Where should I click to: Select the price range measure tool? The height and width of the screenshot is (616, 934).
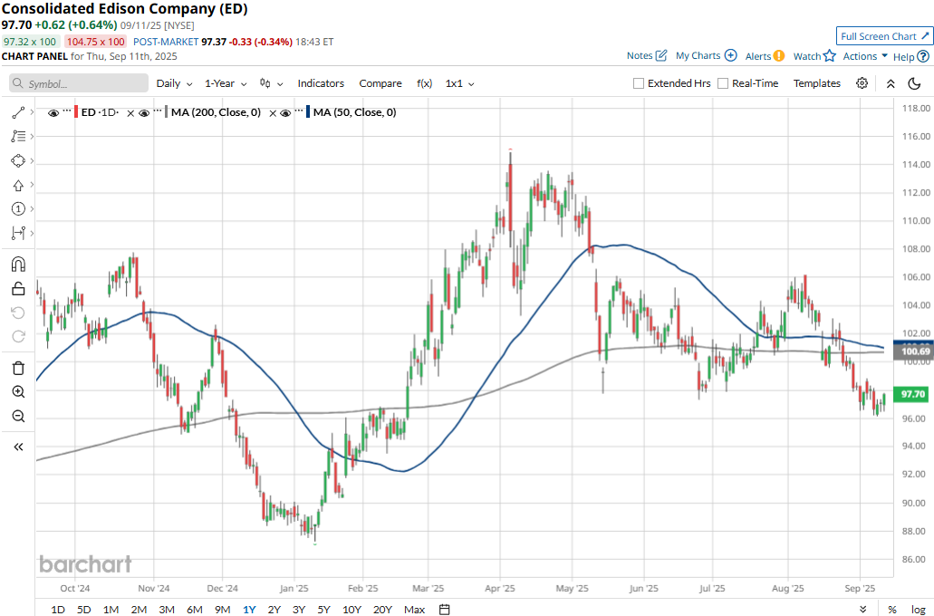coord(18,233)
